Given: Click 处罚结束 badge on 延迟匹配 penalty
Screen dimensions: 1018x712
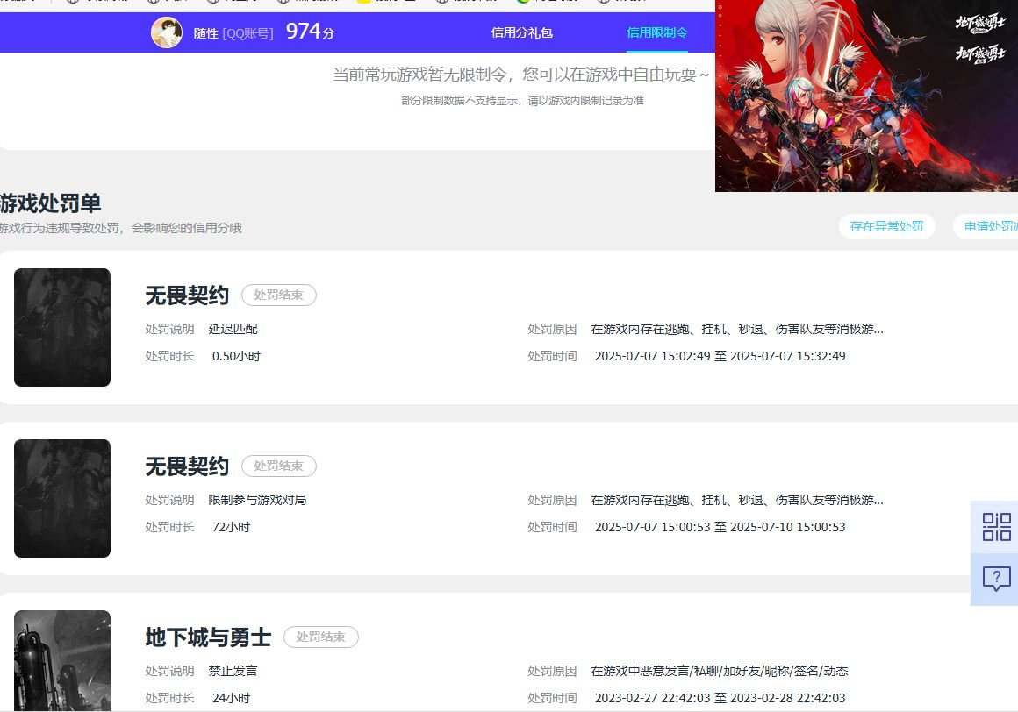Looking at the screenshot, I should (278, 295).
